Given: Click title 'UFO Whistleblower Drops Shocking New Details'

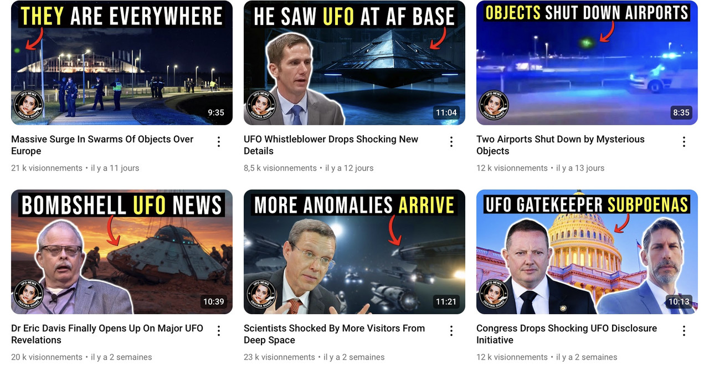Looking at the screenshot, I should (331, 145).
